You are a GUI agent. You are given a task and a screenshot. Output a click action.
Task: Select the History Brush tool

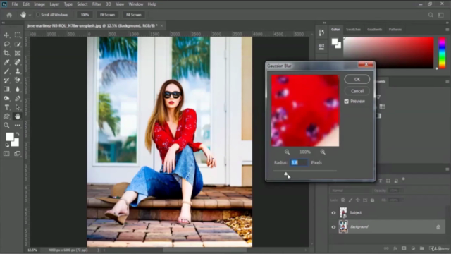[x=6, y=80]
